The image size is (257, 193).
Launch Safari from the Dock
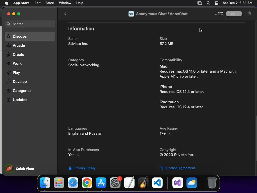coord(73,183)
